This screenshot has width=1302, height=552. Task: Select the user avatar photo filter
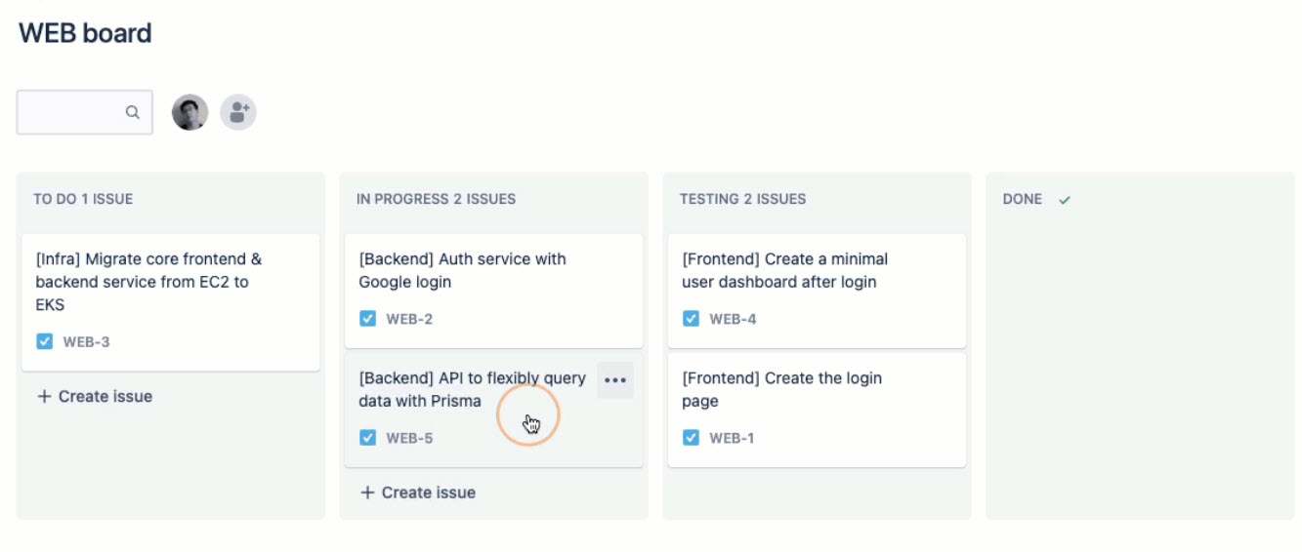pos(190,112)
